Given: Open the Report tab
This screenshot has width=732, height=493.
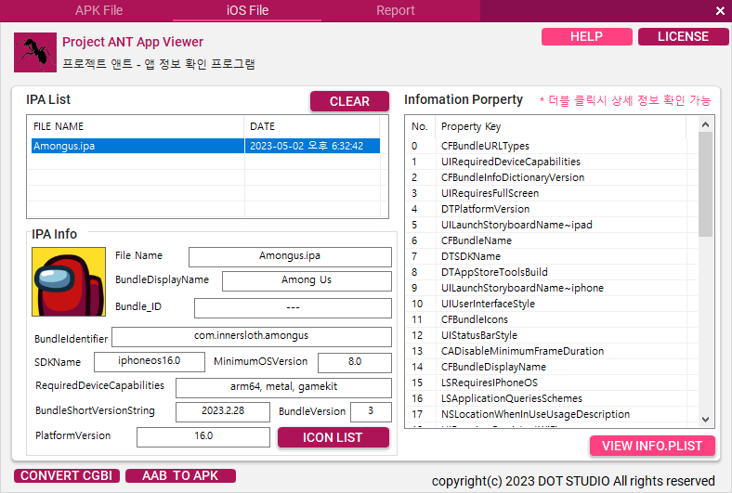Looking at the screenshot, I should click(396, 10).
